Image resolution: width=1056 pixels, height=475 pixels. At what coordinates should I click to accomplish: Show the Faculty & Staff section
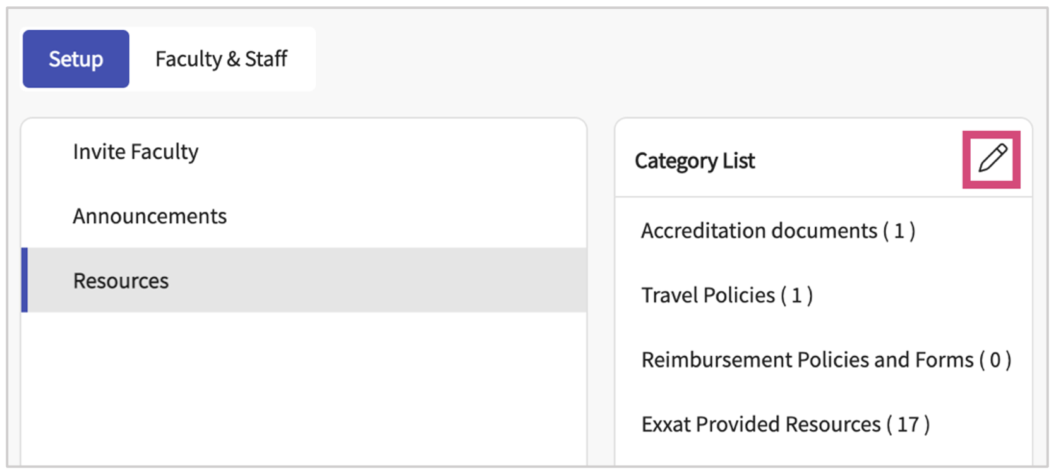coord(221,59)
